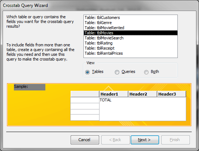Select Table: tblCustomers in the list
The height and width of the screenshot is (151, 199).
(x=131, y=18)
